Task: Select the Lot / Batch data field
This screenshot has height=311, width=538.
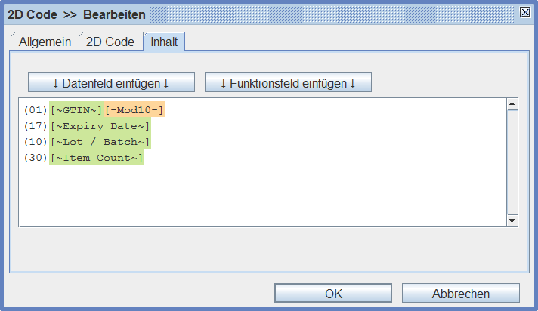Action: 100,142
